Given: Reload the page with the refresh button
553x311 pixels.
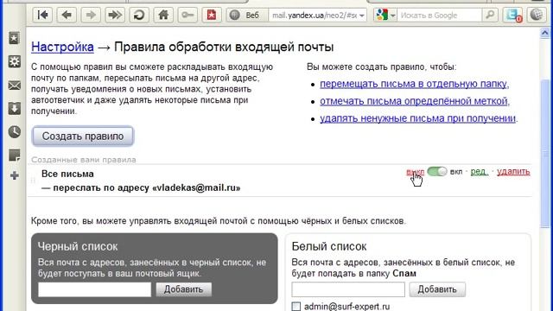Looking at the screenshot, I should pyautogui.click(x=139, y=16).
